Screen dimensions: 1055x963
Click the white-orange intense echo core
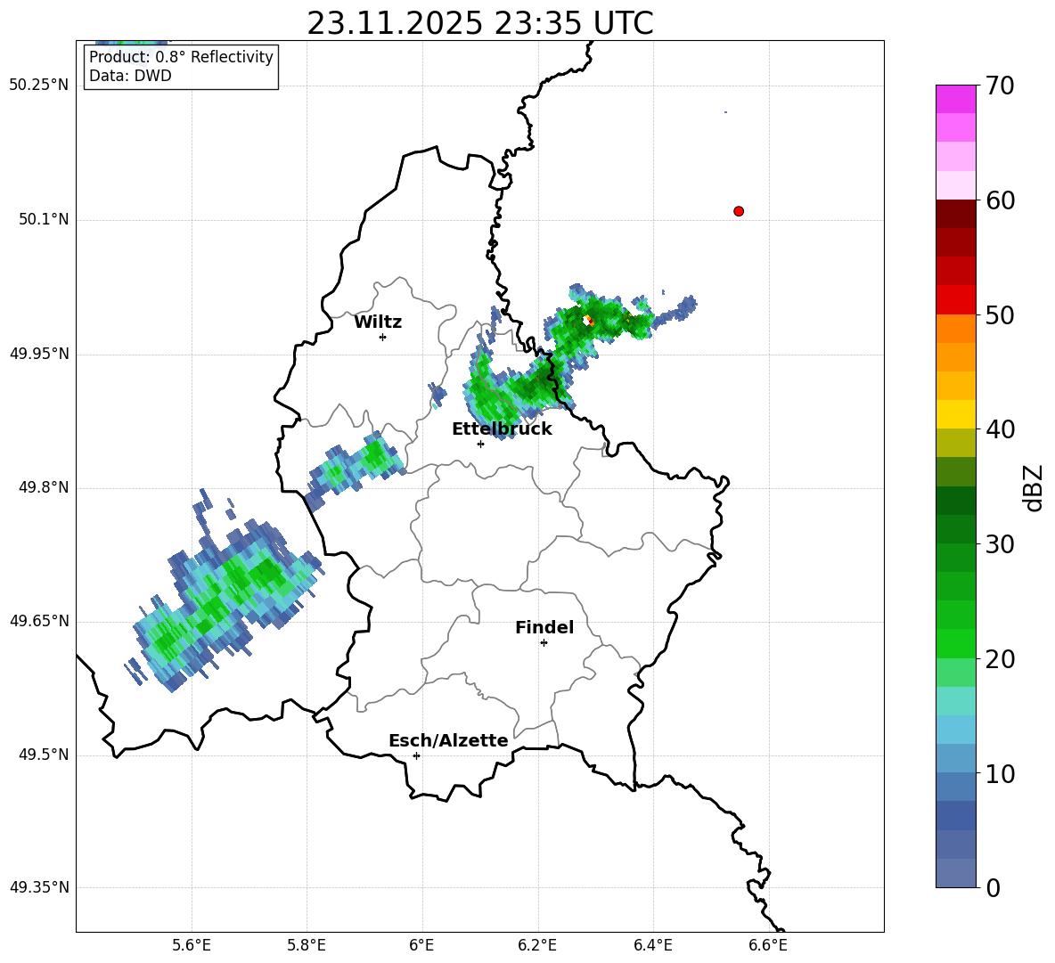pyautogui.click(x=588, y=321)
